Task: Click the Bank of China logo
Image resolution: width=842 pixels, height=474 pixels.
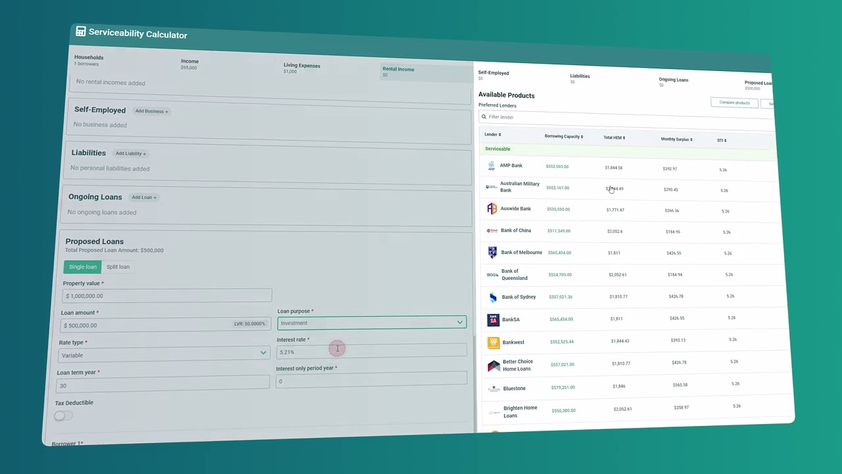Action: 492,230
